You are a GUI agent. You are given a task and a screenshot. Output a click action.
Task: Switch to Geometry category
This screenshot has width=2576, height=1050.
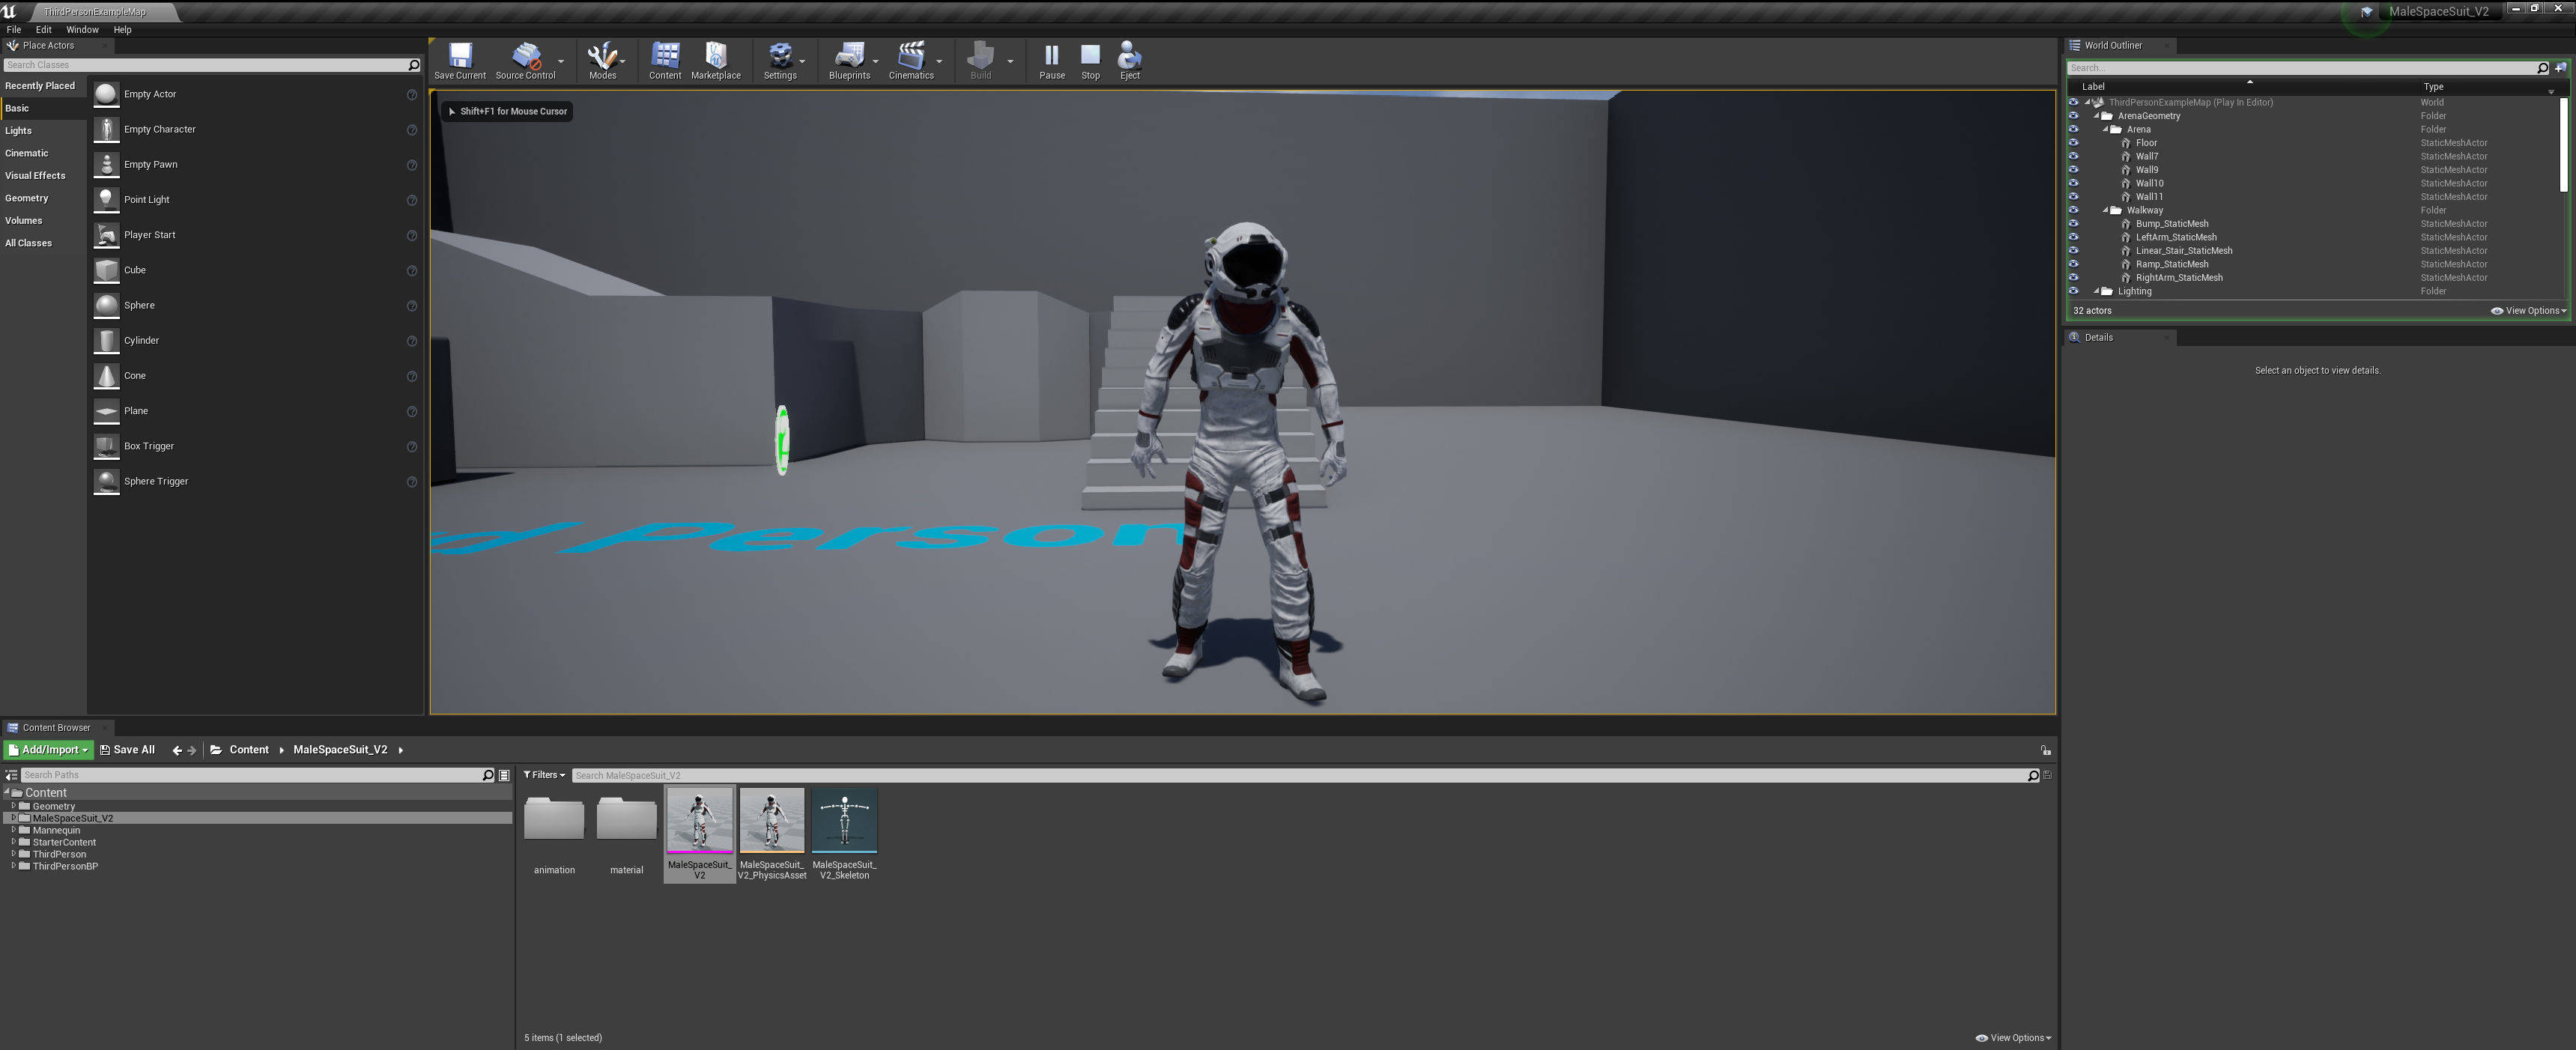tap(43, 198)
